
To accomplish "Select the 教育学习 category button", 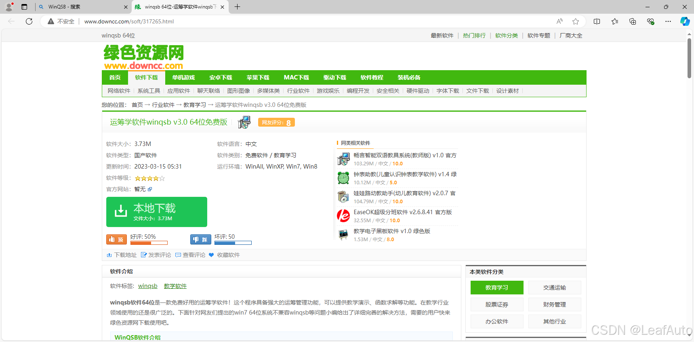I will pos(497,288).
